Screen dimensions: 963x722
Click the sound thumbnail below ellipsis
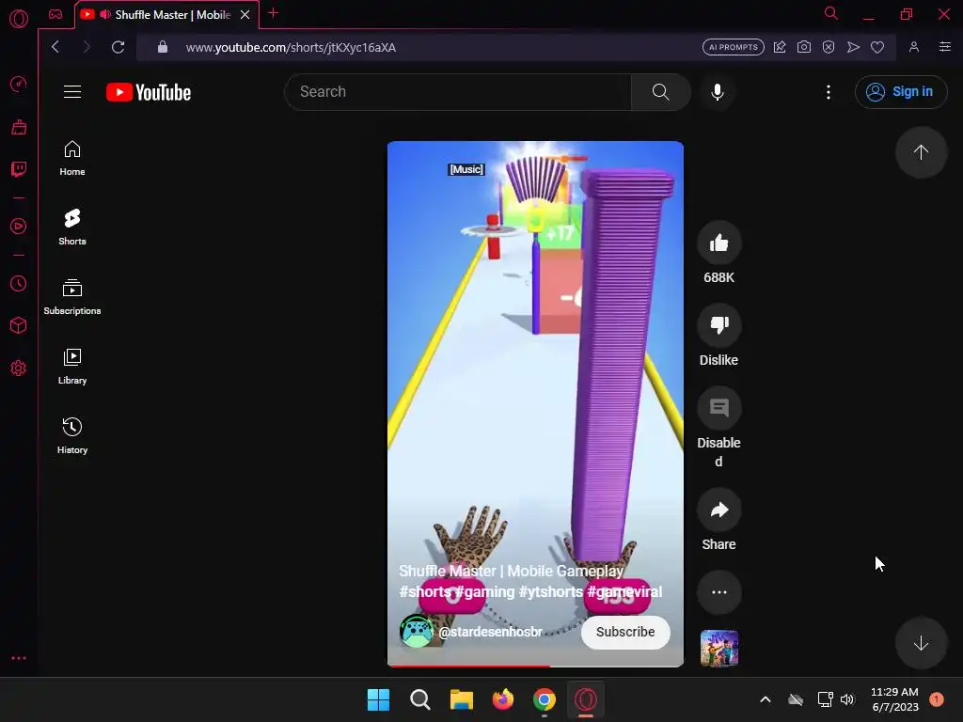719,649
